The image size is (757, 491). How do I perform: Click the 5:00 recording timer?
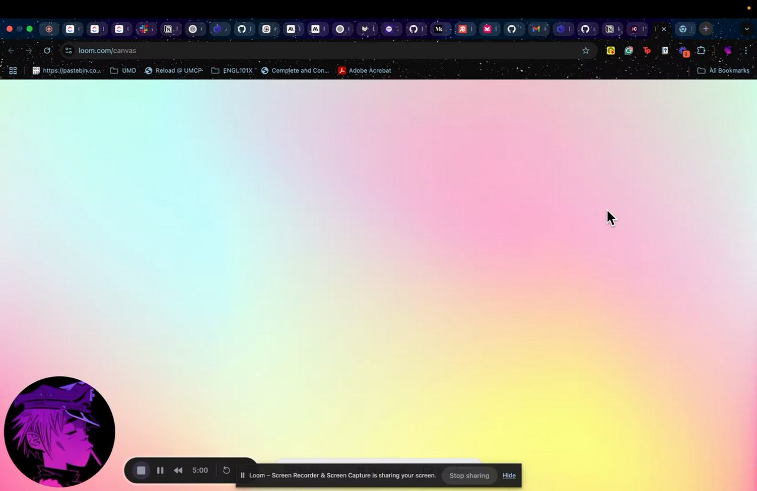pyautogui.click(x=200, y=470)
